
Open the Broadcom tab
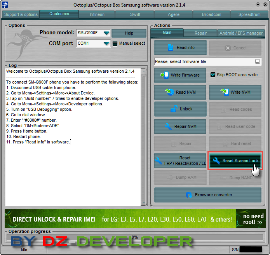tap(212, 14)
